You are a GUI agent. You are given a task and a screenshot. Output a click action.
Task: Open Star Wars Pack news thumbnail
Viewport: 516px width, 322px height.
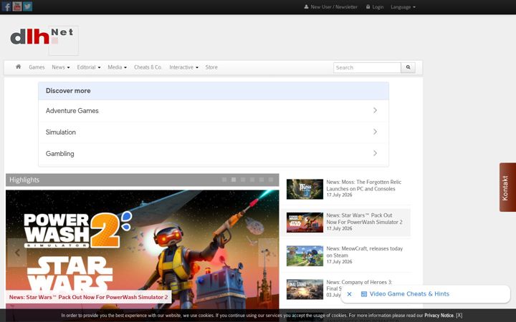click(x=305, y=223)
